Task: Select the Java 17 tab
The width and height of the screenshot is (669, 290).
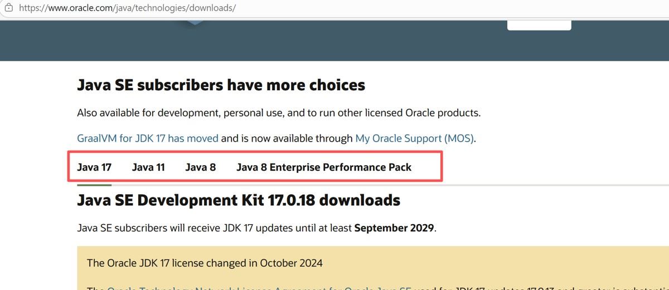Action: 94,167
